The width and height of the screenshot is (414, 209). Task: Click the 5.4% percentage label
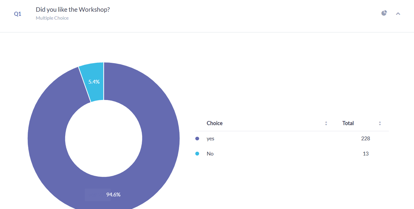(x=94, y=82)
